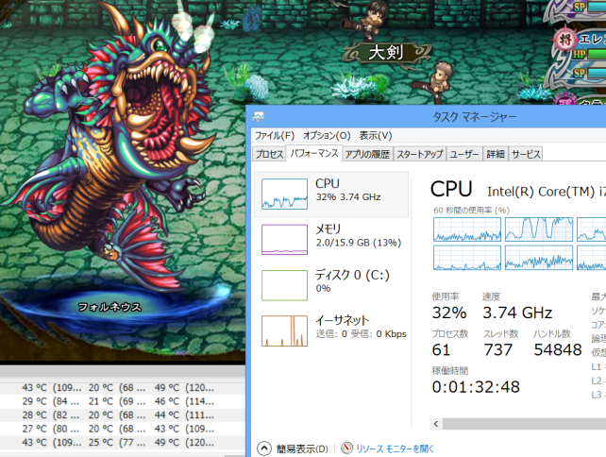Open the オプション(O) menu
Viewport: 606px width, 457px height.
pos(327,136)
